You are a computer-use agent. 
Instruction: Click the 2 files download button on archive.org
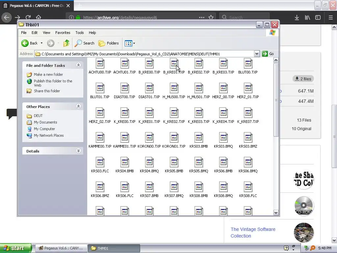[x=303, y=79]
